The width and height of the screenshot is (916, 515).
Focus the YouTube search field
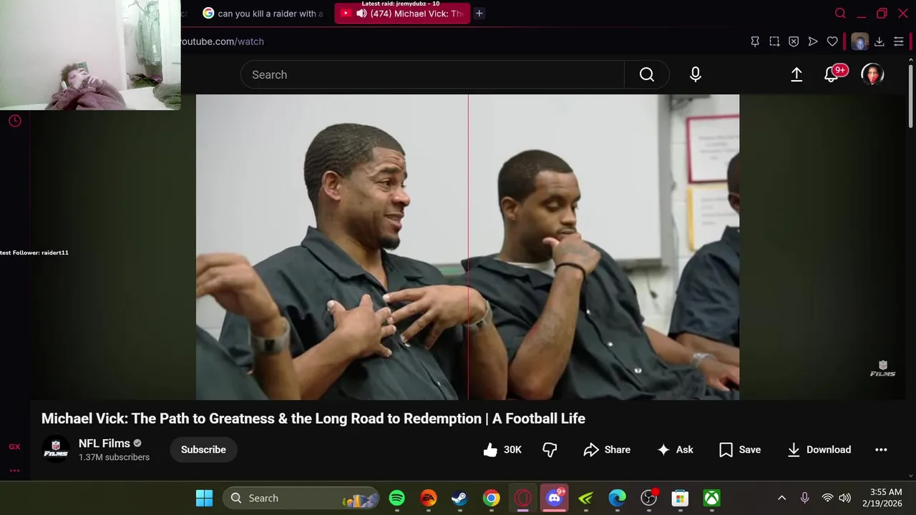432,74
